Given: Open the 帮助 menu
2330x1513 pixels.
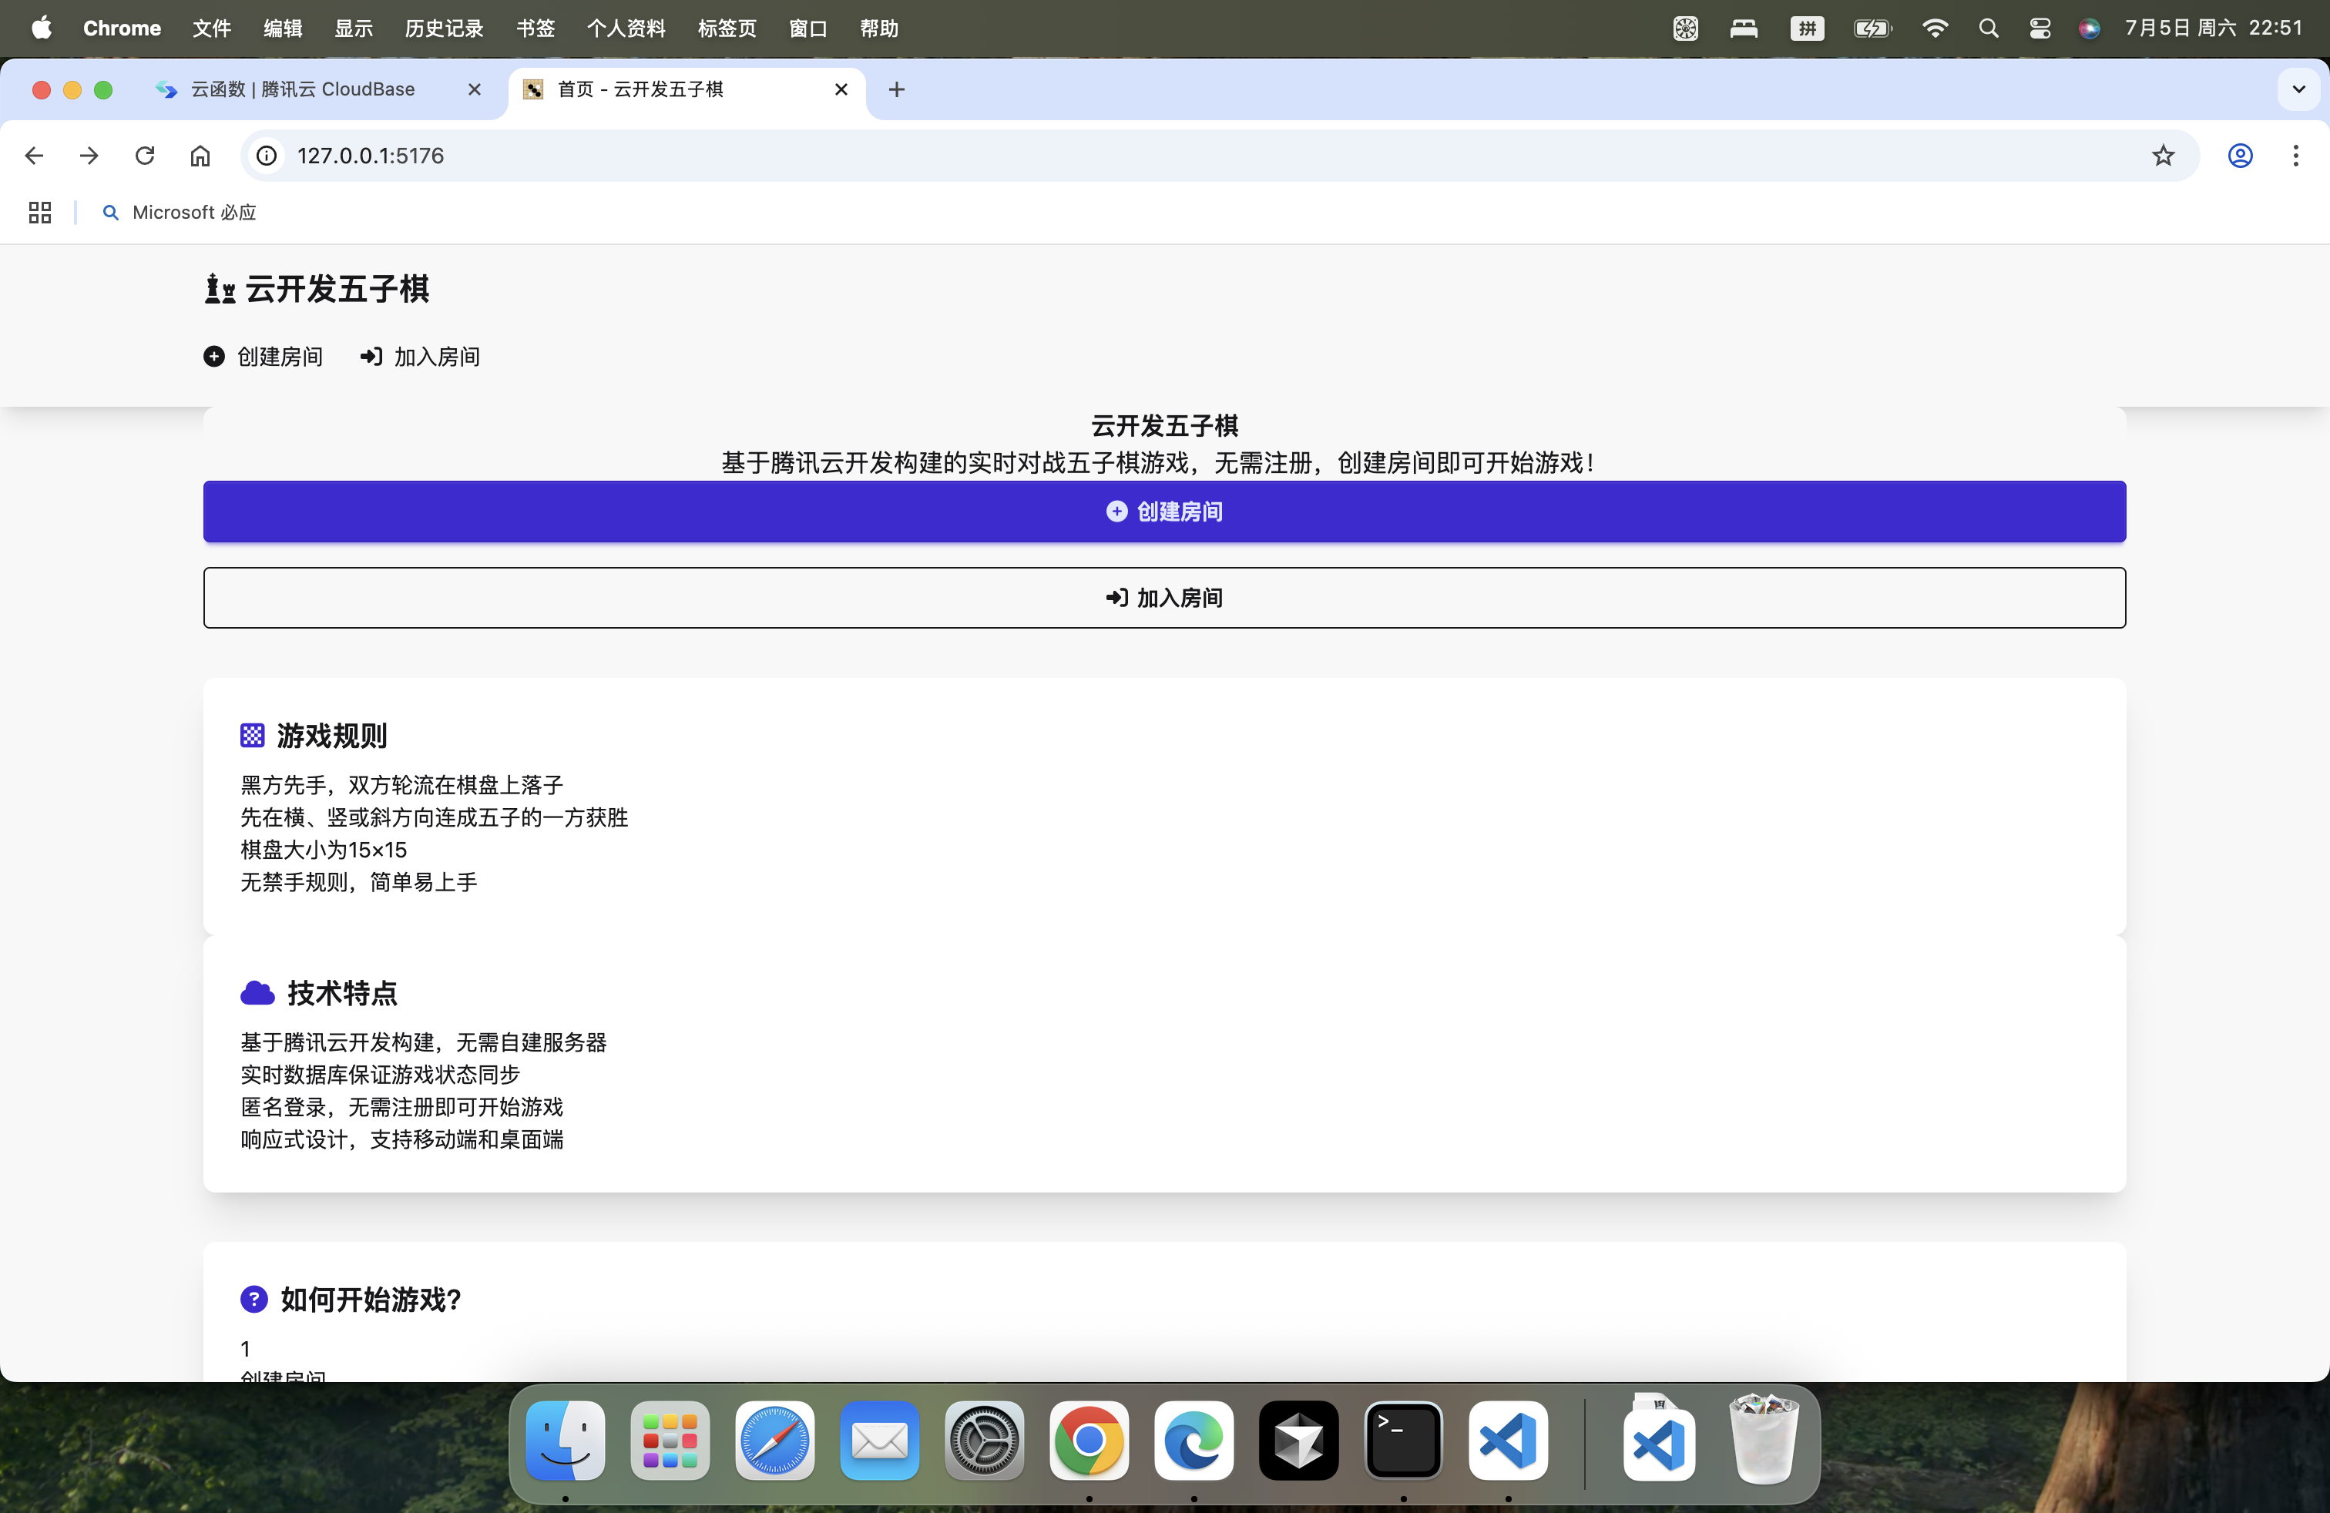Looking at the screenshot, I should tap(879, 29).
